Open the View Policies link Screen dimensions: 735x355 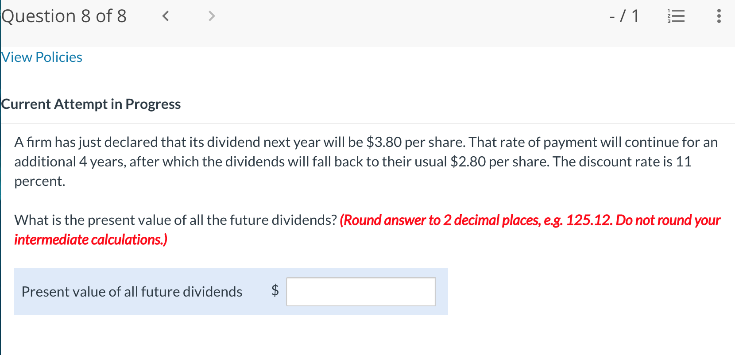click(42, 57)
